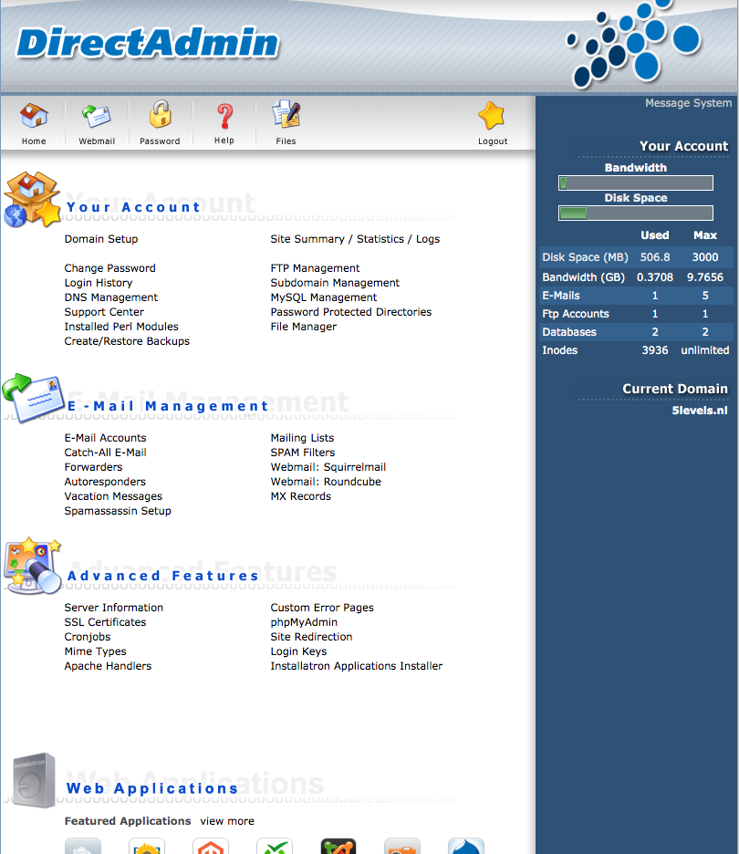Open File Manager link
Screen dimensions: 739x854
[x=304, y=327]
